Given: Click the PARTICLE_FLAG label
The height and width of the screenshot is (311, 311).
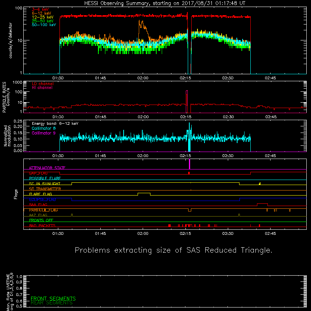Looking at the screenshot, I should tap(44, 210).
